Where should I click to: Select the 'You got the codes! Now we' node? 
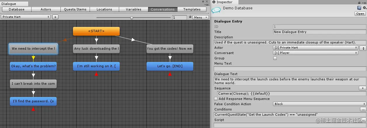[x=170, y=49]
